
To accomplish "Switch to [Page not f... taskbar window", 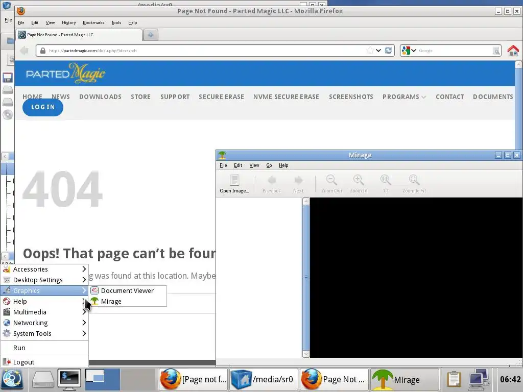I will click(193, 380).
